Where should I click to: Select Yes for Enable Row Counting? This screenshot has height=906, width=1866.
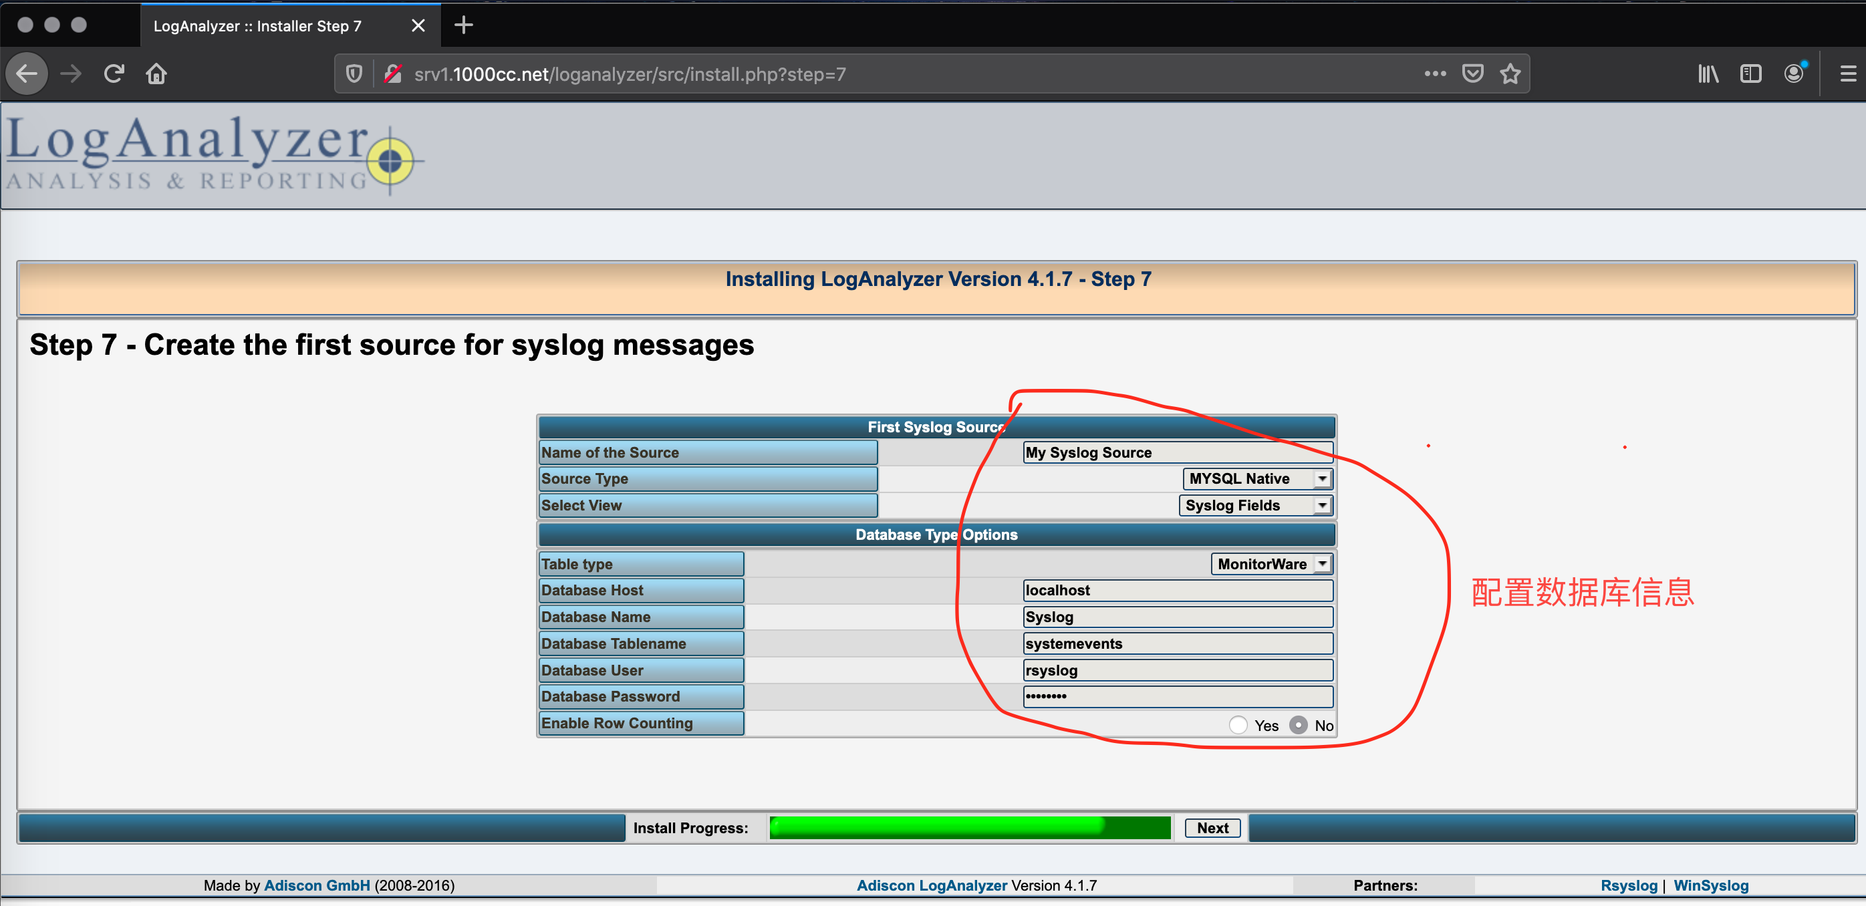pyautogui.click(x=1238, y=725)
